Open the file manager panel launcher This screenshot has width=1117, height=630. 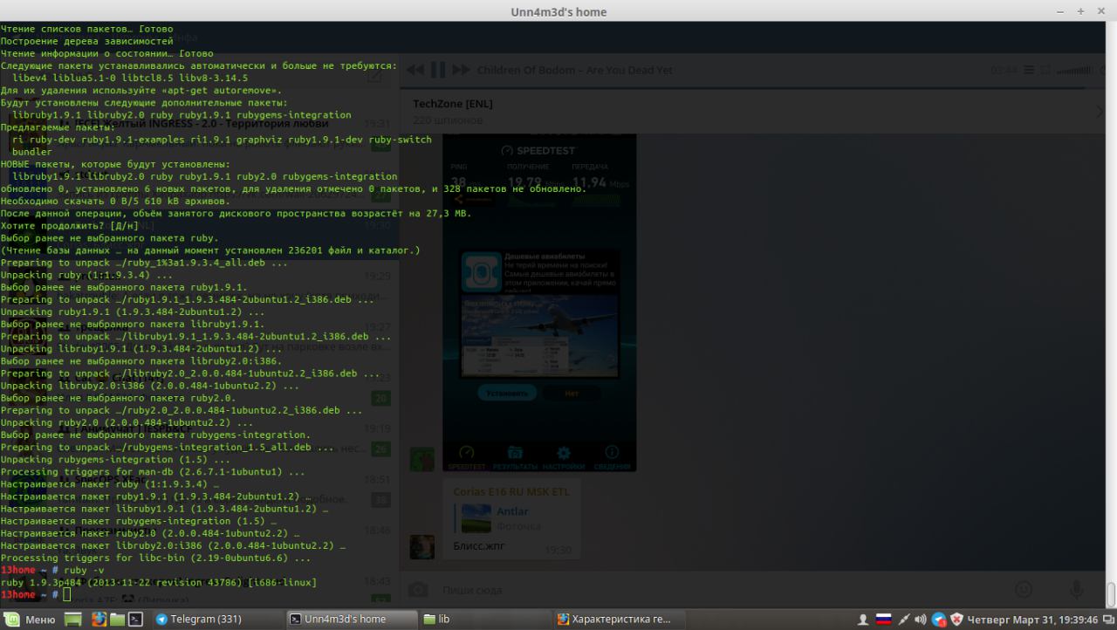(117, 620)
